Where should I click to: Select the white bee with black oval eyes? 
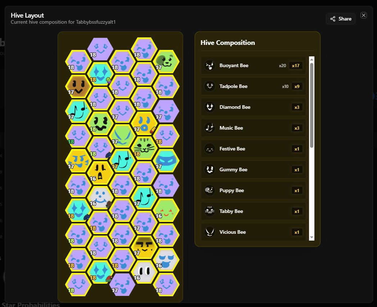tap(144, 272)
